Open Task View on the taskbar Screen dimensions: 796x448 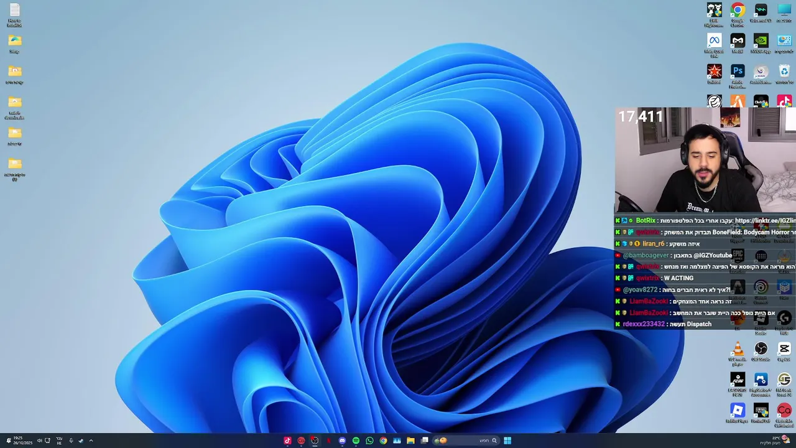[425, 441]
